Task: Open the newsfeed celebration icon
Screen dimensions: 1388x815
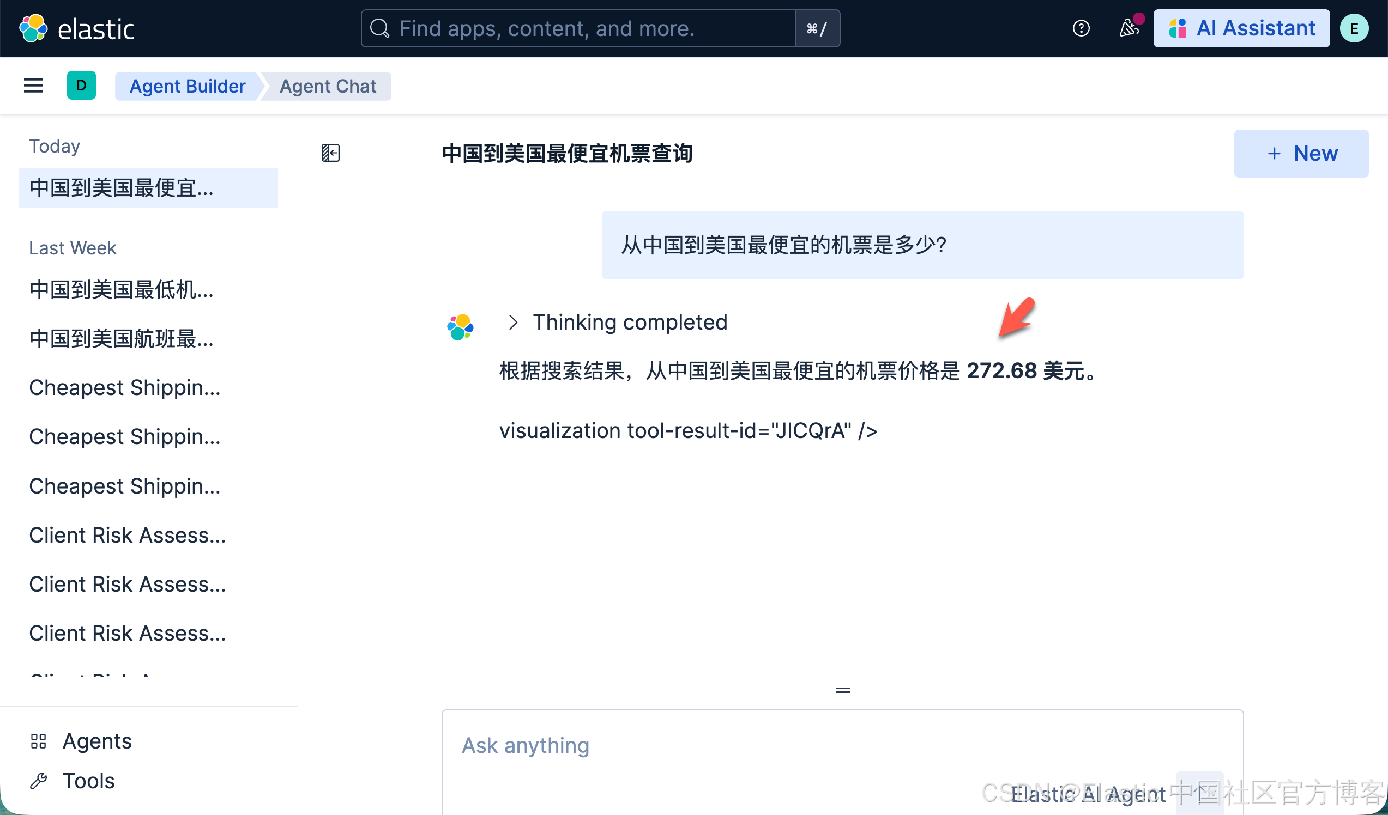Action: pos(1128,28)
